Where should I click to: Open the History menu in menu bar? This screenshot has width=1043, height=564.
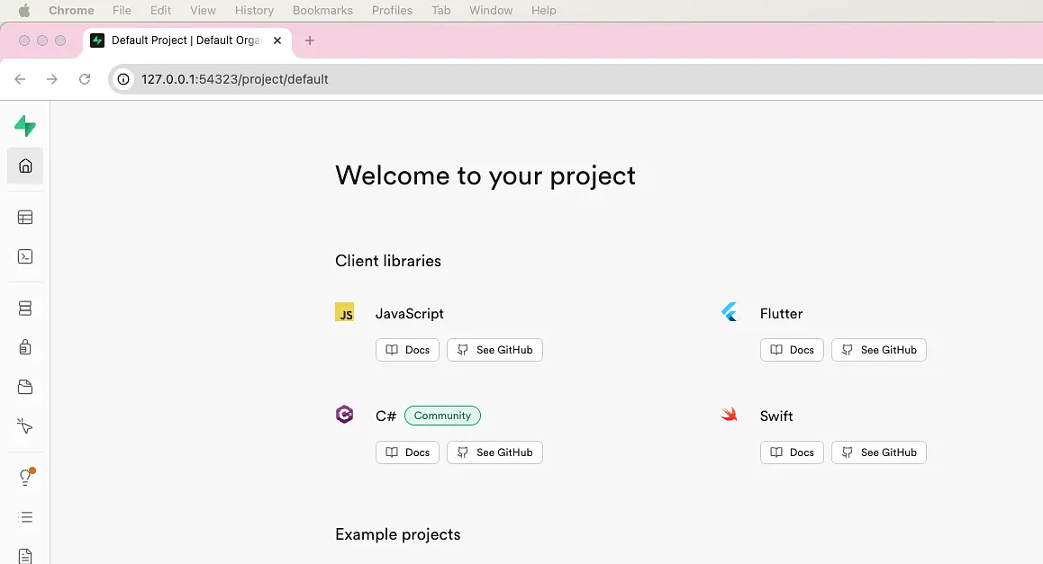tap(254, 10)
